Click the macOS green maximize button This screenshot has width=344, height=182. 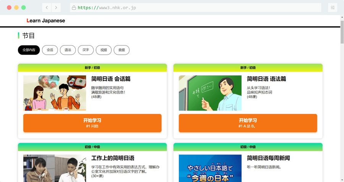pos(23,8)
